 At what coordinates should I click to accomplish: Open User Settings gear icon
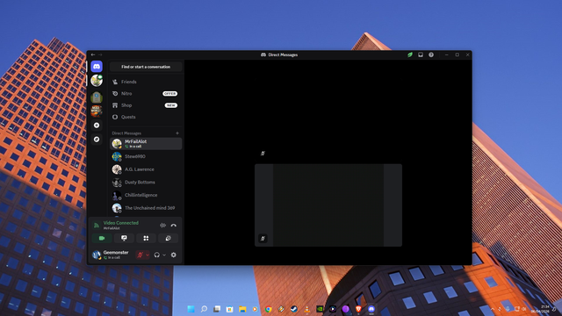click(x=174, y=255)
